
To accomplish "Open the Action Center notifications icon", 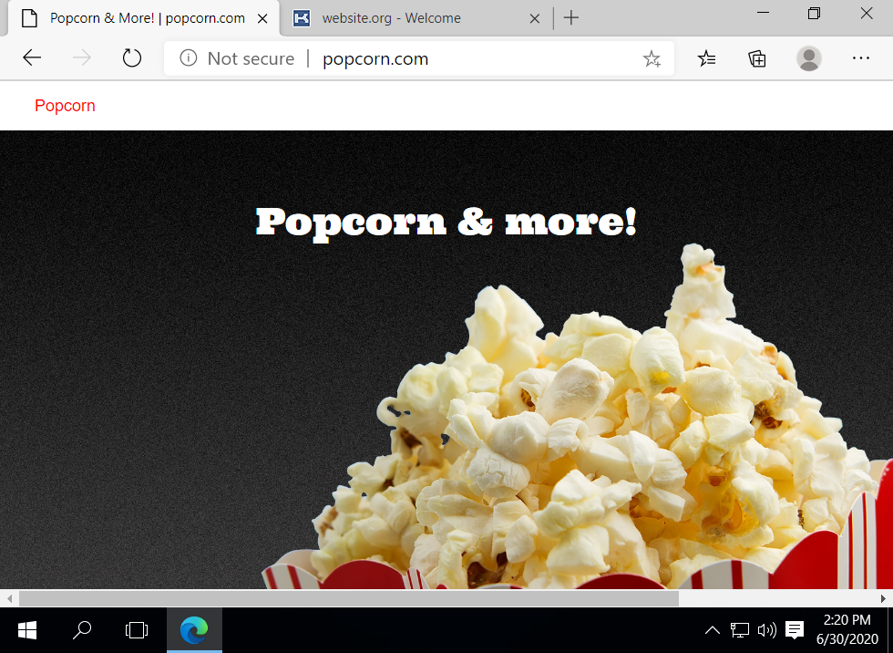I will pyautogui.click(x=795, y=630).
